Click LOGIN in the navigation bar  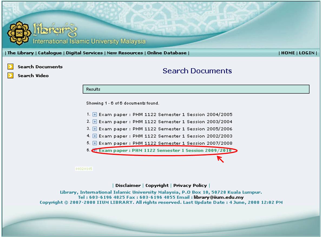(307, 53)
